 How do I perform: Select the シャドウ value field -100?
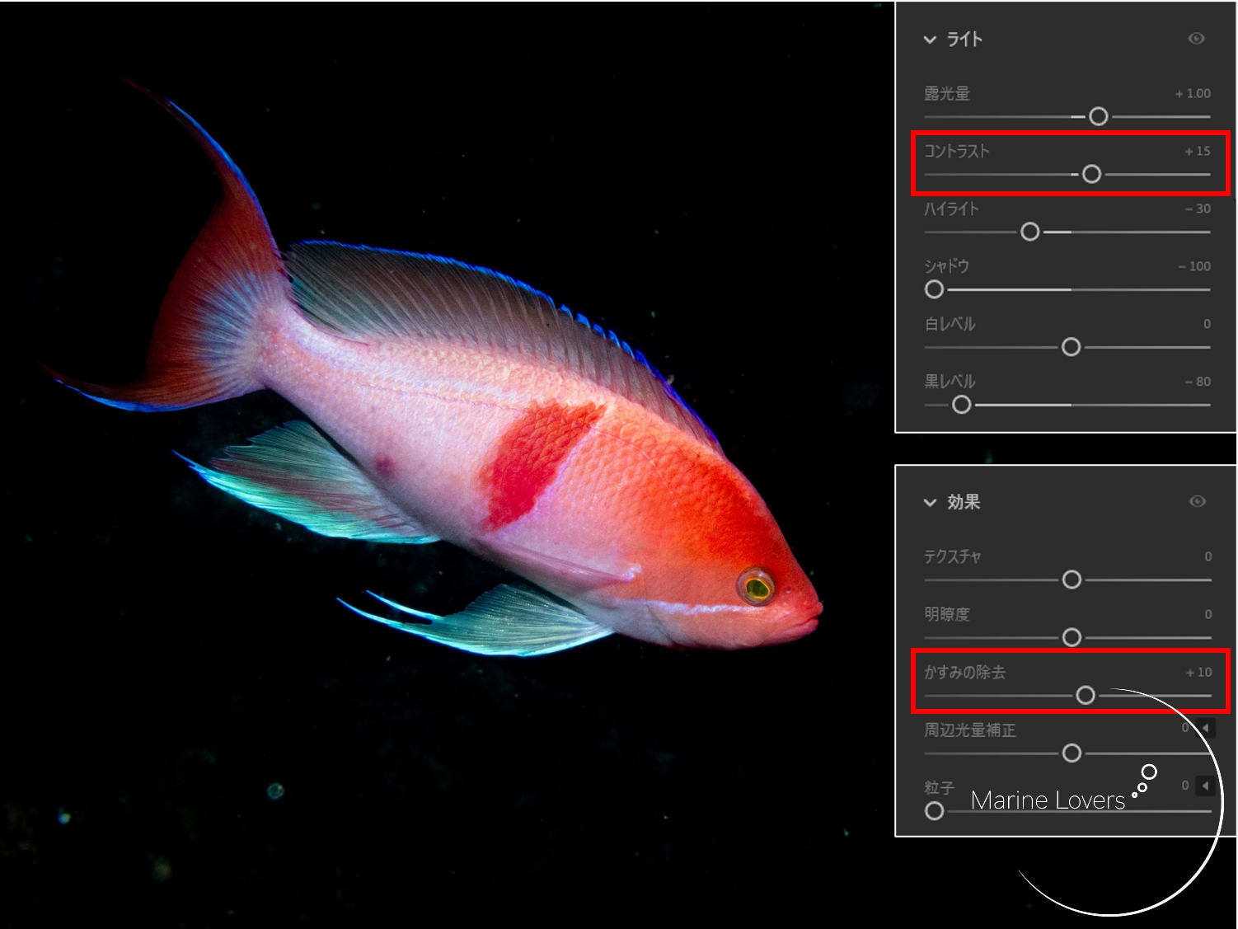point(1194,266)
